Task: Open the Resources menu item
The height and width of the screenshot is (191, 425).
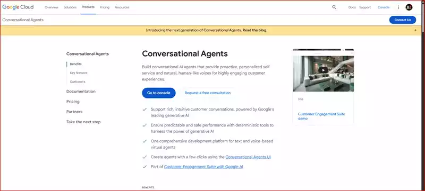Action: pos(122,7)
